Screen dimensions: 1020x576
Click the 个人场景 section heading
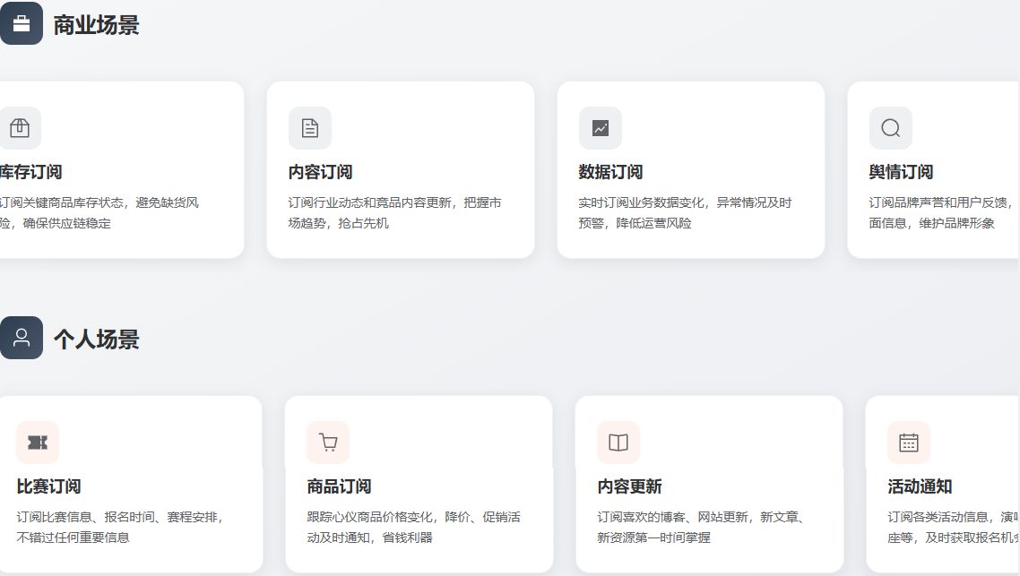point(96,340)
